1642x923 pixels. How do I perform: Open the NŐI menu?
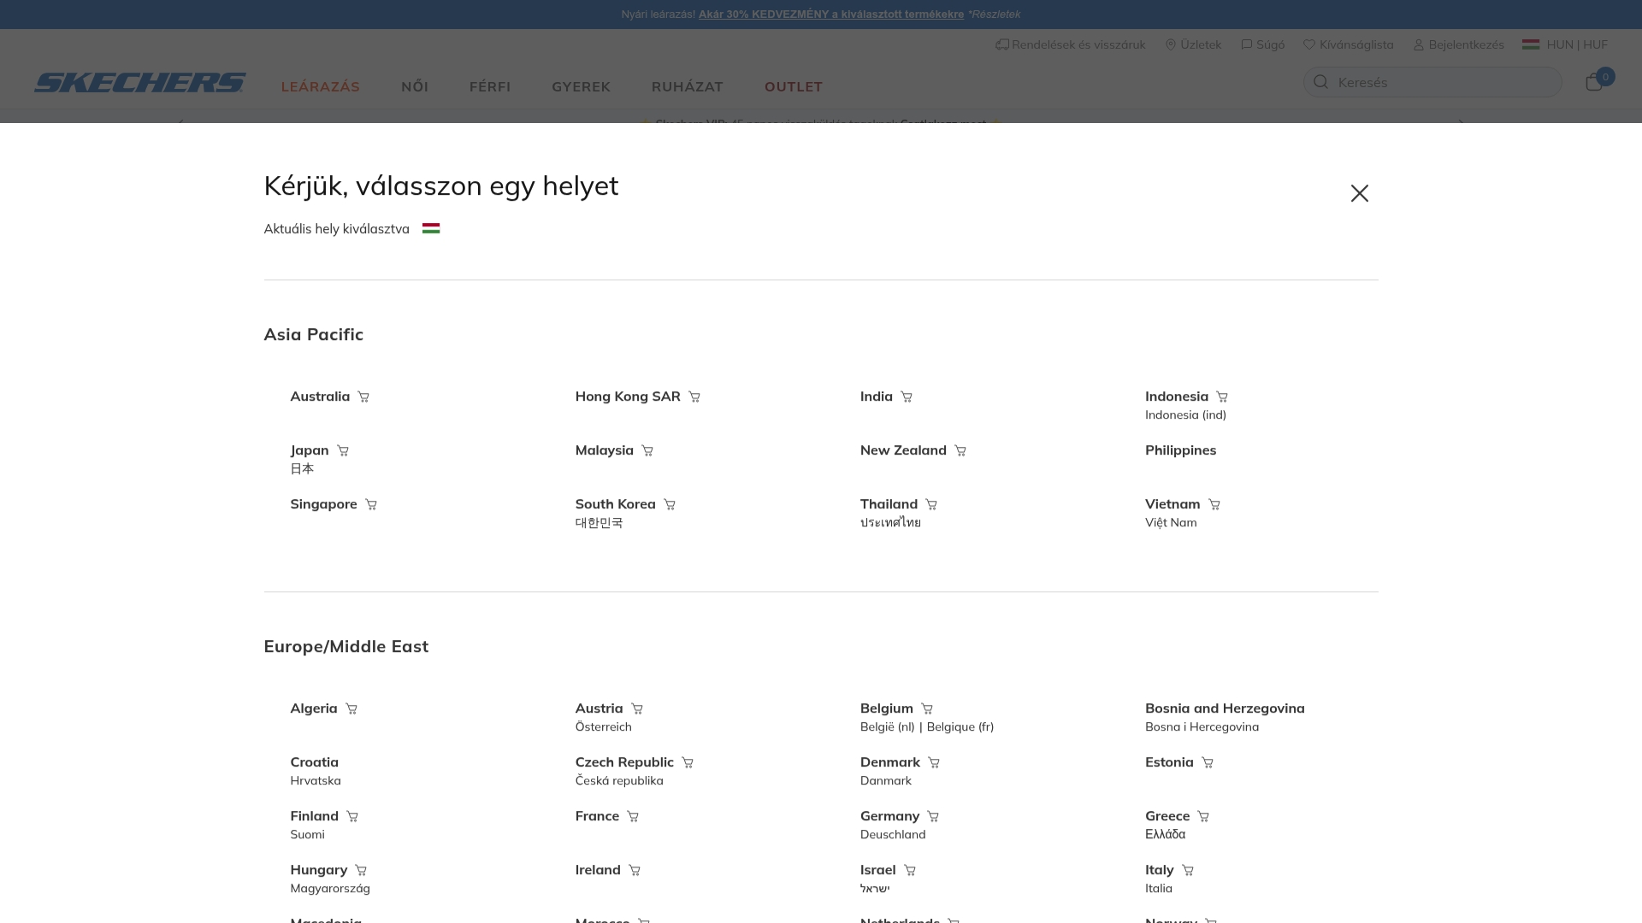[x=415, y=86]
